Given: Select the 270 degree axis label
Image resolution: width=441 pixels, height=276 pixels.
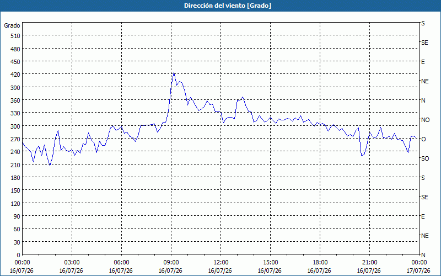Looking at the screenshot, I should pyautogui.click(x=15, y=139).
